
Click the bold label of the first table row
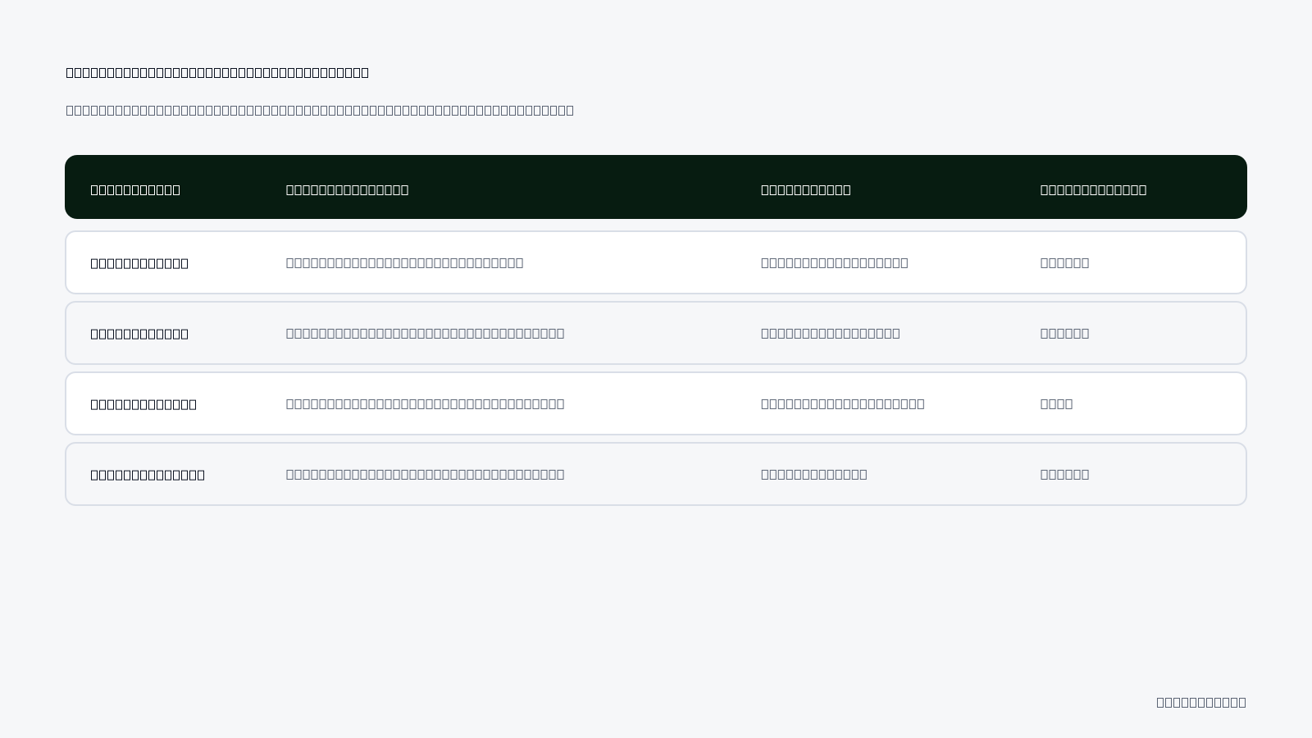(139, 263)
